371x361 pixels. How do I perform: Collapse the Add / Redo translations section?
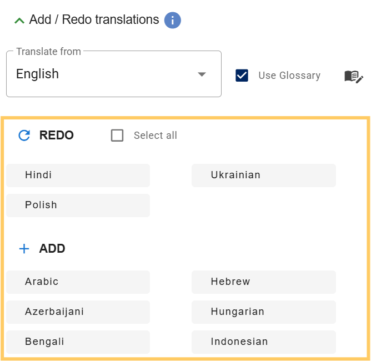click(x=19, y=21)
